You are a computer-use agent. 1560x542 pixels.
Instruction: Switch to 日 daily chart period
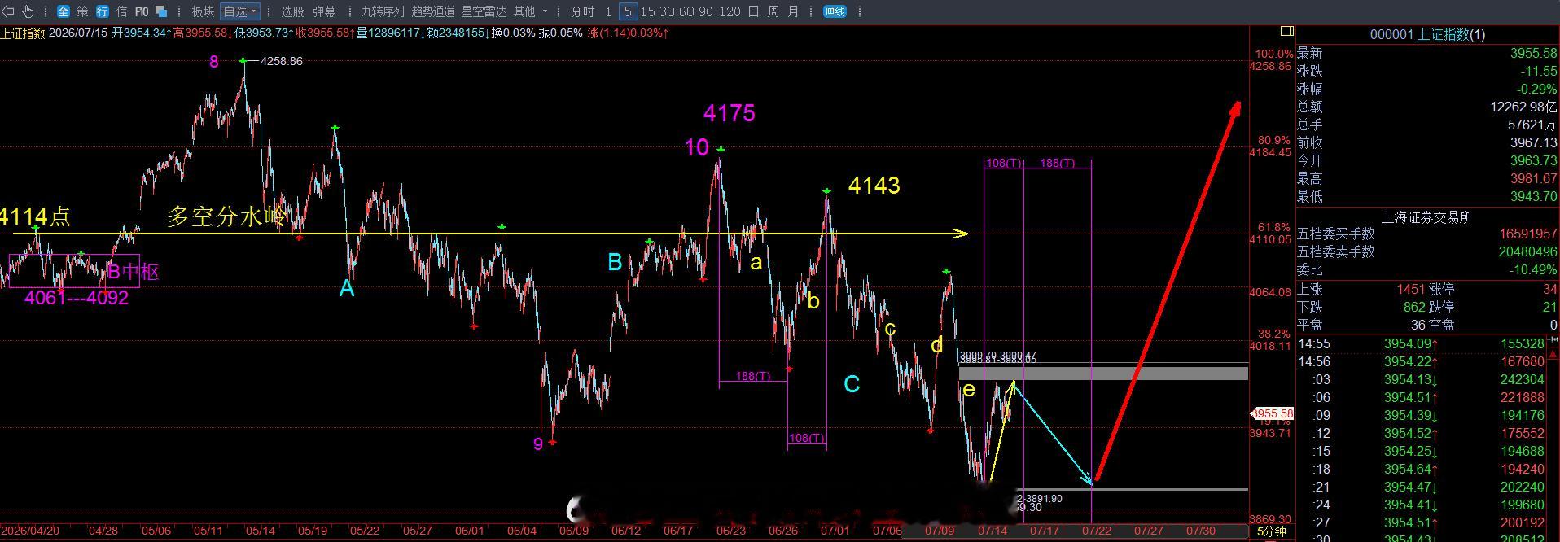click(x=753, y=11)
